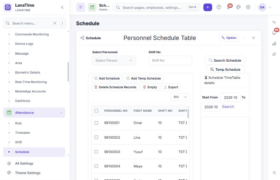Click the slash shortcut key badge
Viewport: 280px width, 180px height.
click(62, 23)
